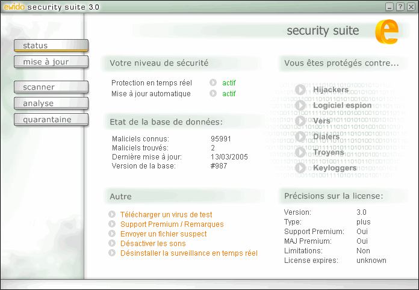This screenshot has width=419, height=290.
Task: Toggle arrow icon next to Mise à jour automatique
Action: [213, 93]
